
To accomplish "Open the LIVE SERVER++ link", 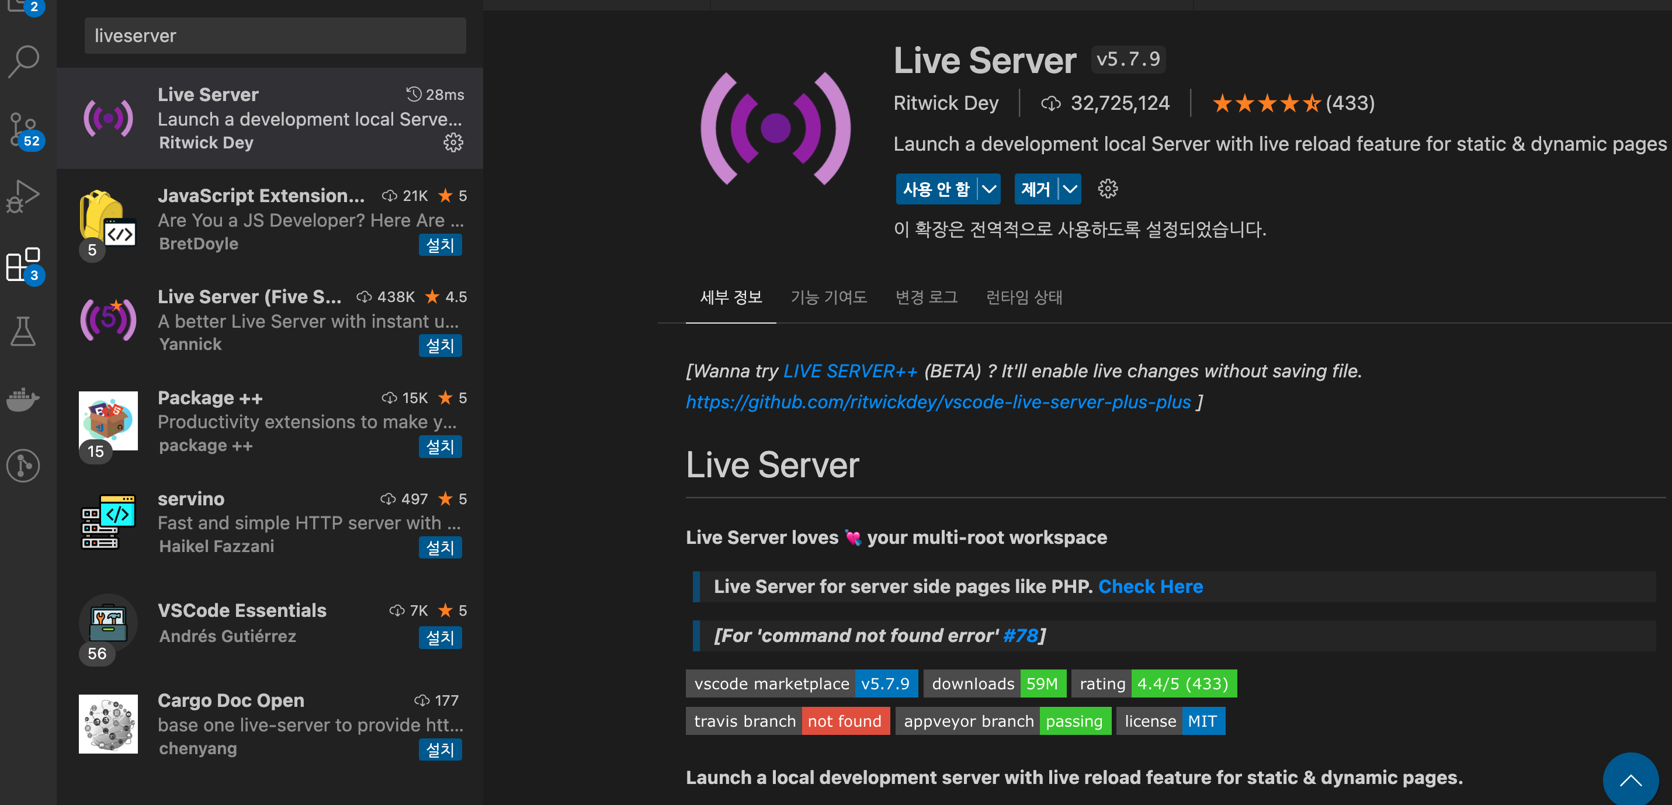I will click(x=849, y=371).
